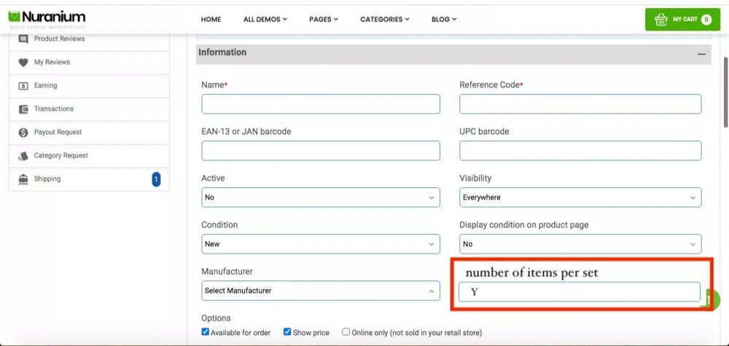Viewport: 729px width, 346px height.
Task: Go to the Home link
Action: coord(211,20)
